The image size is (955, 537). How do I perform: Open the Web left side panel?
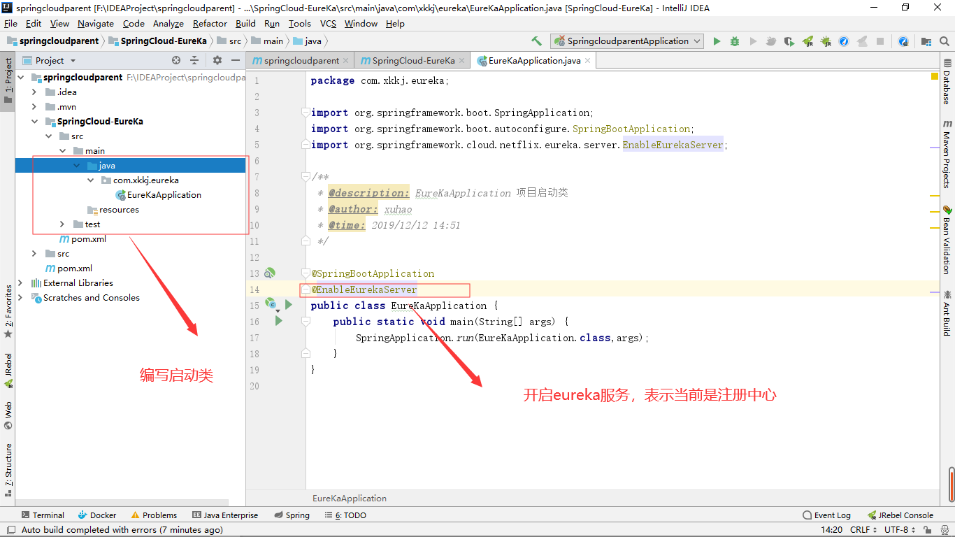8,415
